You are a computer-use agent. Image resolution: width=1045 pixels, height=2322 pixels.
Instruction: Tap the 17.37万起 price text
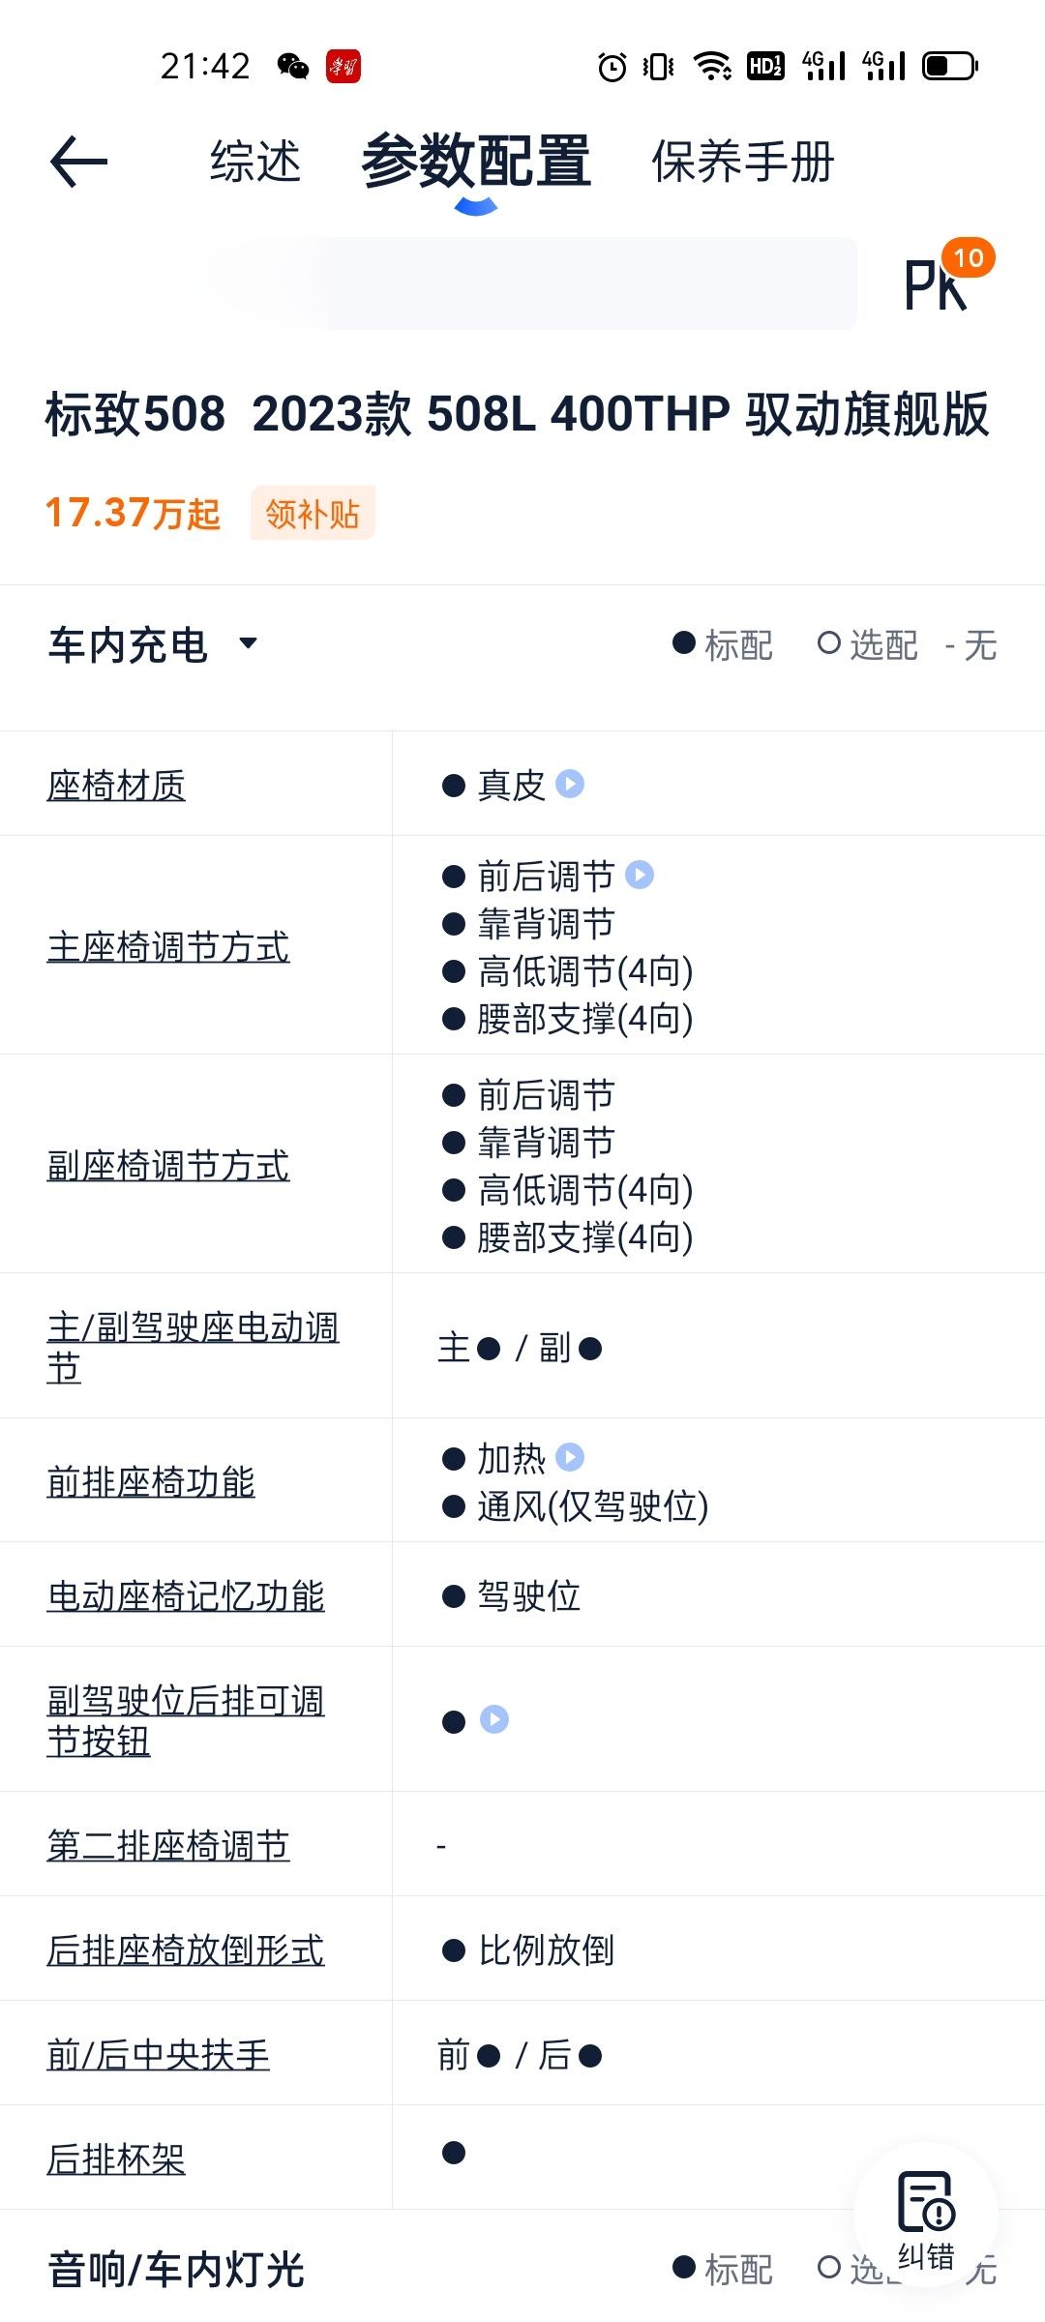[133, 513]
